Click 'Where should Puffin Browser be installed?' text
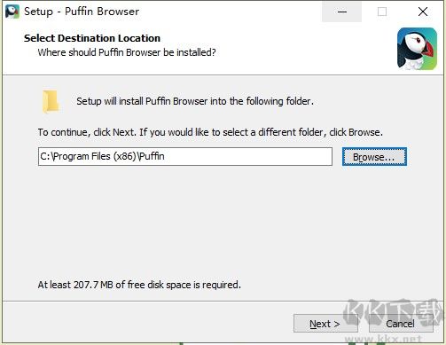 (127, 52)
